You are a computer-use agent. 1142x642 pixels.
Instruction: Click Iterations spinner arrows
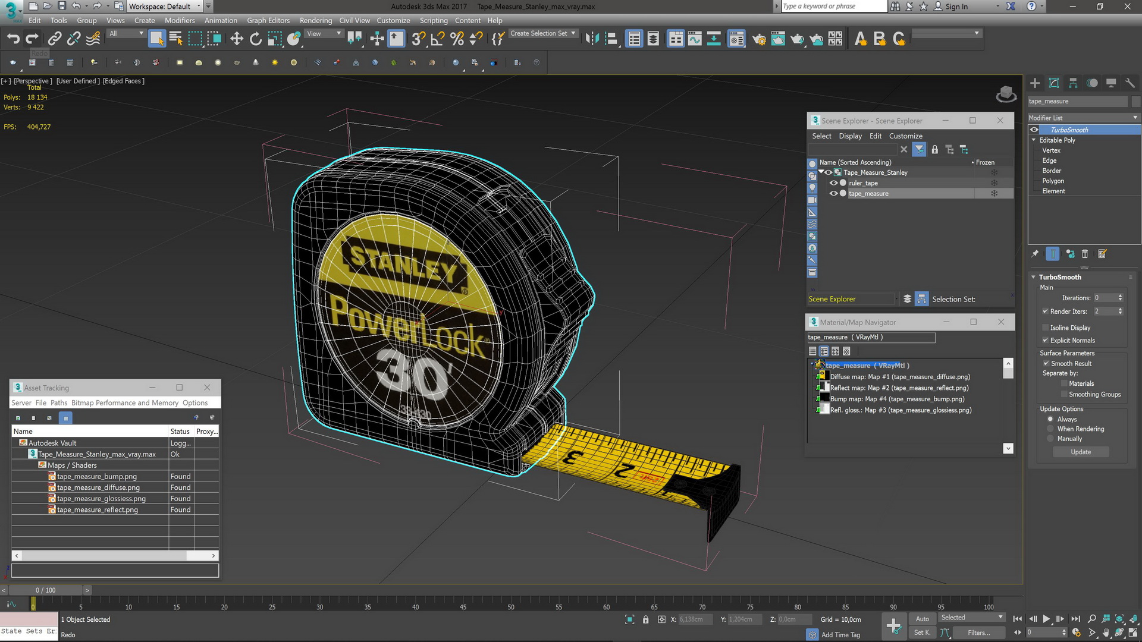(x=1120, y=298)
